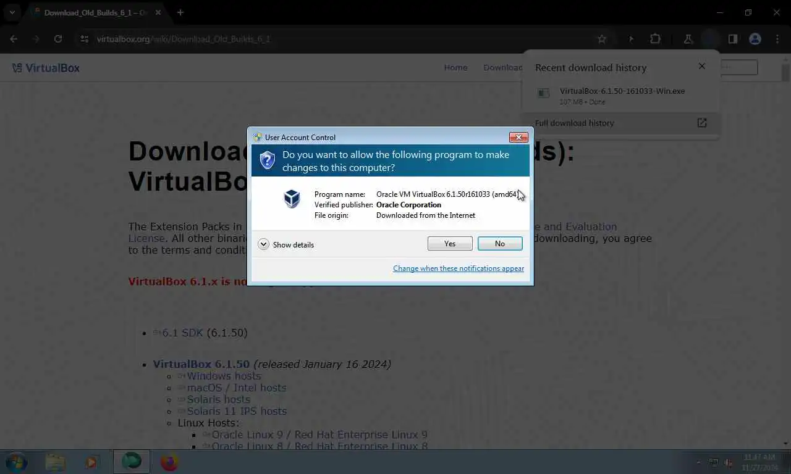This screenshot has width=791, height=474.
Task: Click the UAC shield icon in the banner
Action: click(x=267, y=160)
